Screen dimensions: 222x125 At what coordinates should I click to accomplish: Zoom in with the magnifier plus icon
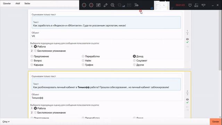112,5
